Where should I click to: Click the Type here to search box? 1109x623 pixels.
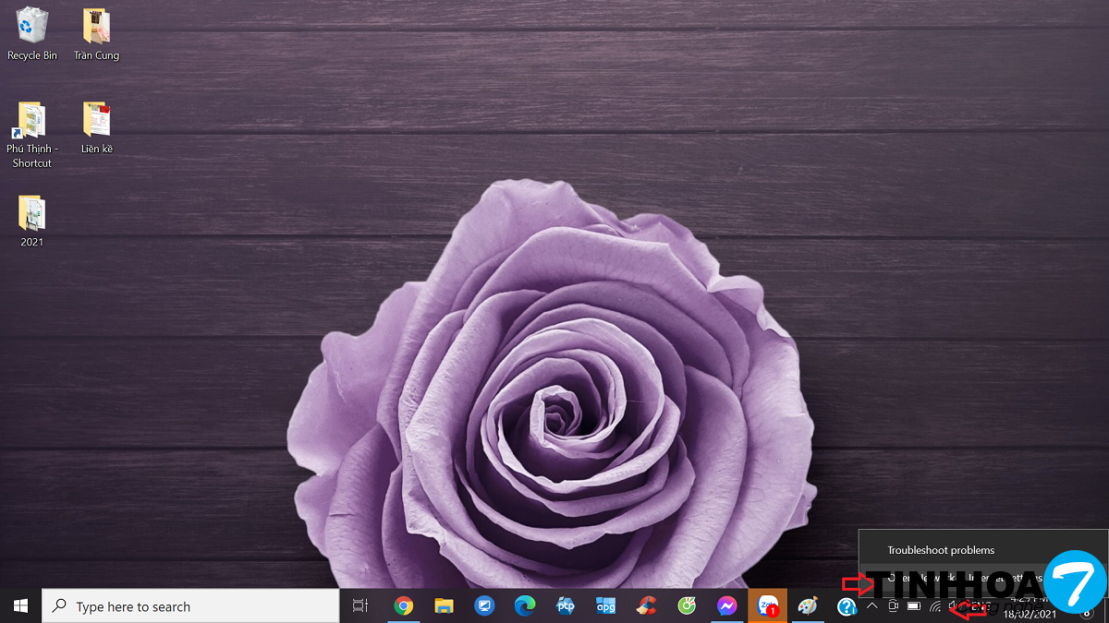(190, 606)
